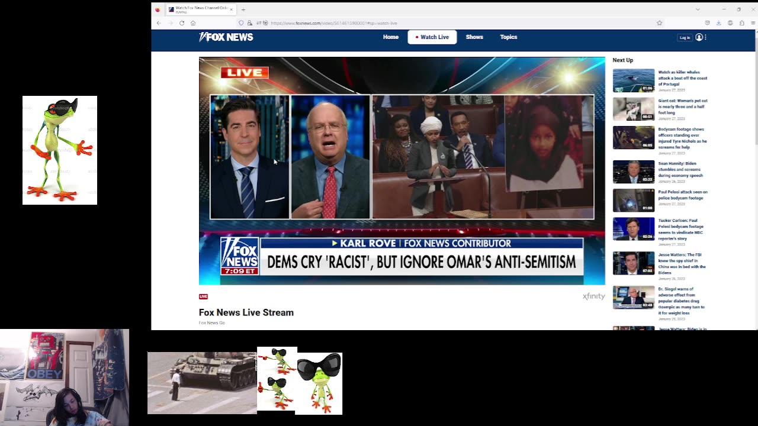Open the Pocket save icon

pos(707,23)
